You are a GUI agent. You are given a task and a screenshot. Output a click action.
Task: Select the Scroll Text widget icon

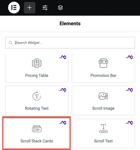pos(104,129)
